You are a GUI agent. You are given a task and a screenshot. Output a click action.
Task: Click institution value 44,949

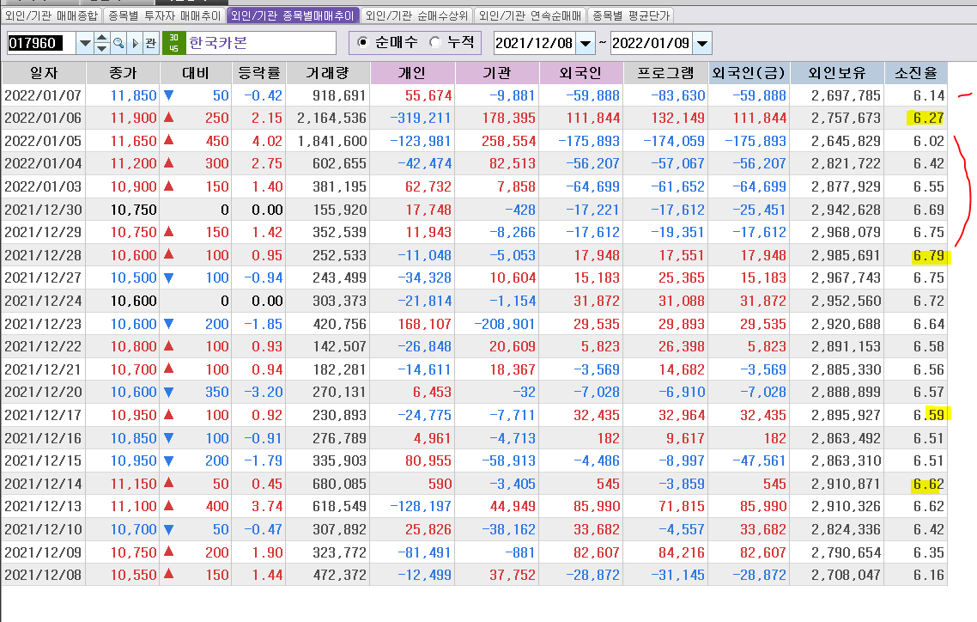coord(513,506)
